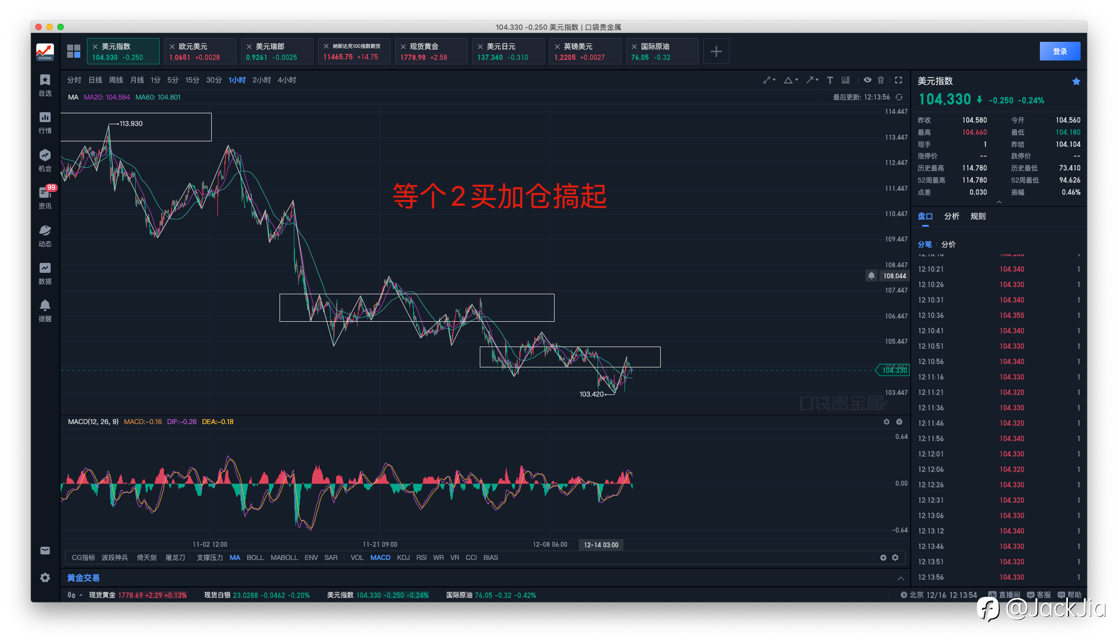Enable the BOLL main indicator
Viewport: 1118px width, 643px height.
[x=255, y=557]
